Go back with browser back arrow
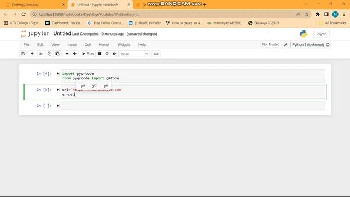This screenshot has height=197, width=350. click(x=6, y=14)
